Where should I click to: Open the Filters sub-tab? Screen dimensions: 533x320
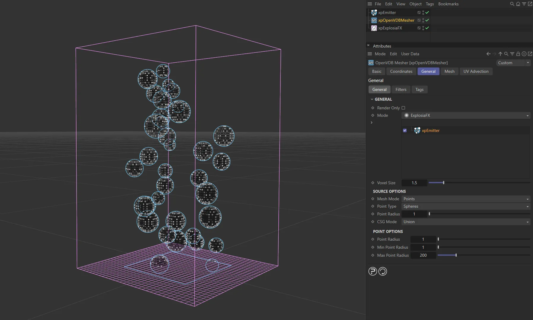click(x=401, y=89)
